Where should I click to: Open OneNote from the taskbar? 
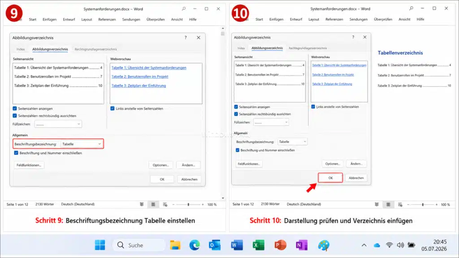pyautogui.click(x=302, y=245)
